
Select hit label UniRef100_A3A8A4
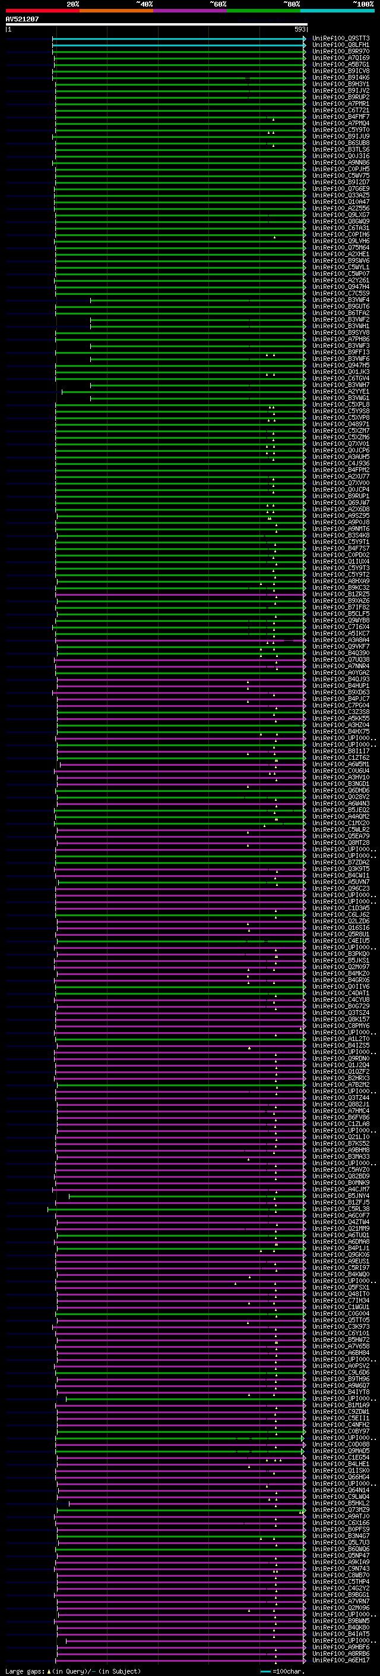click(x=341, y=640)
